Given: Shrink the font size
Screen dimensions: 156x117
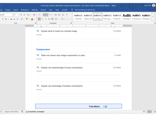Looking at the screenshot, I should [24, 15].
